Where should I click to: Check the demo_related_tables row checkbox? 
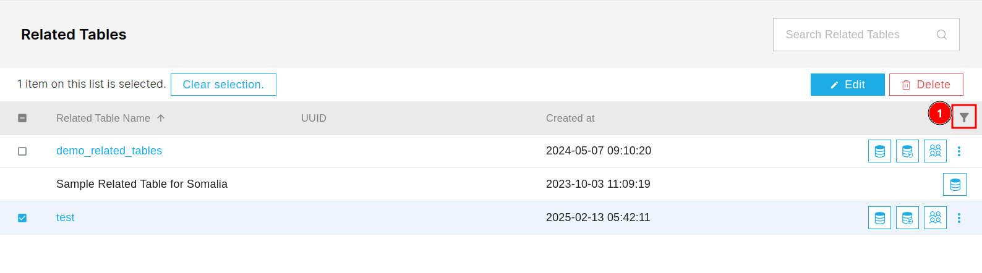[22, 151]
